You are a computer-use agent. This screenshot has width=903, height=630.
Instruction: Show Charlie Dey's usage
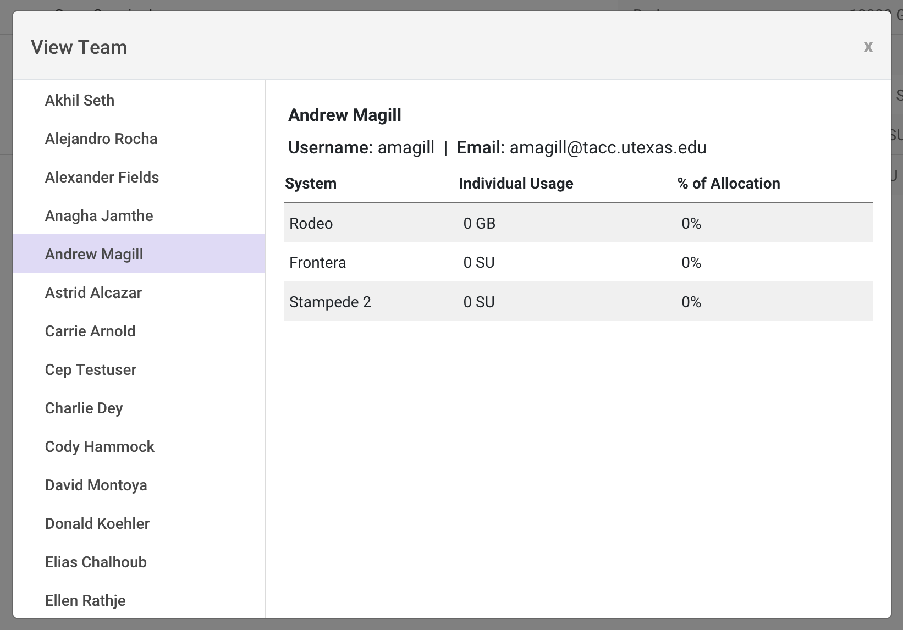[x=84, y=408]
